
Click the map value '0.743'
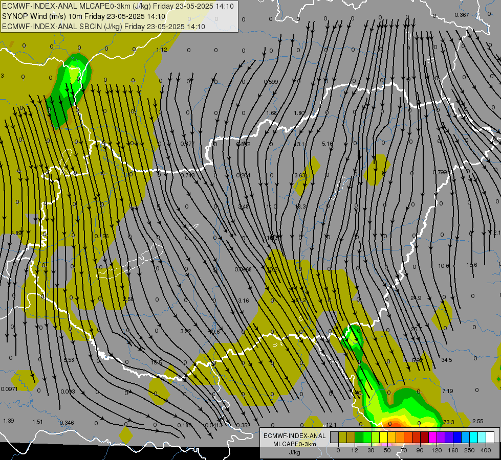(188, 175)
